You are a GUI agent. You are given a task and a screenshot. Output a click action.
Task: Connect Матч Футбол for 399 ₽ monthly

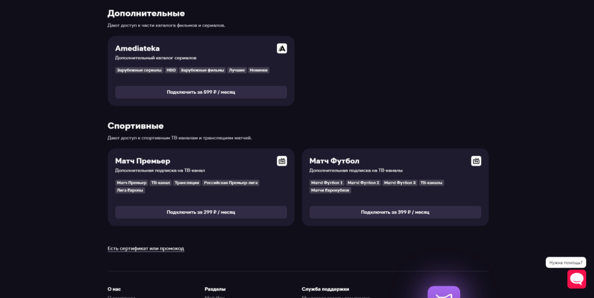pos(395,212)
